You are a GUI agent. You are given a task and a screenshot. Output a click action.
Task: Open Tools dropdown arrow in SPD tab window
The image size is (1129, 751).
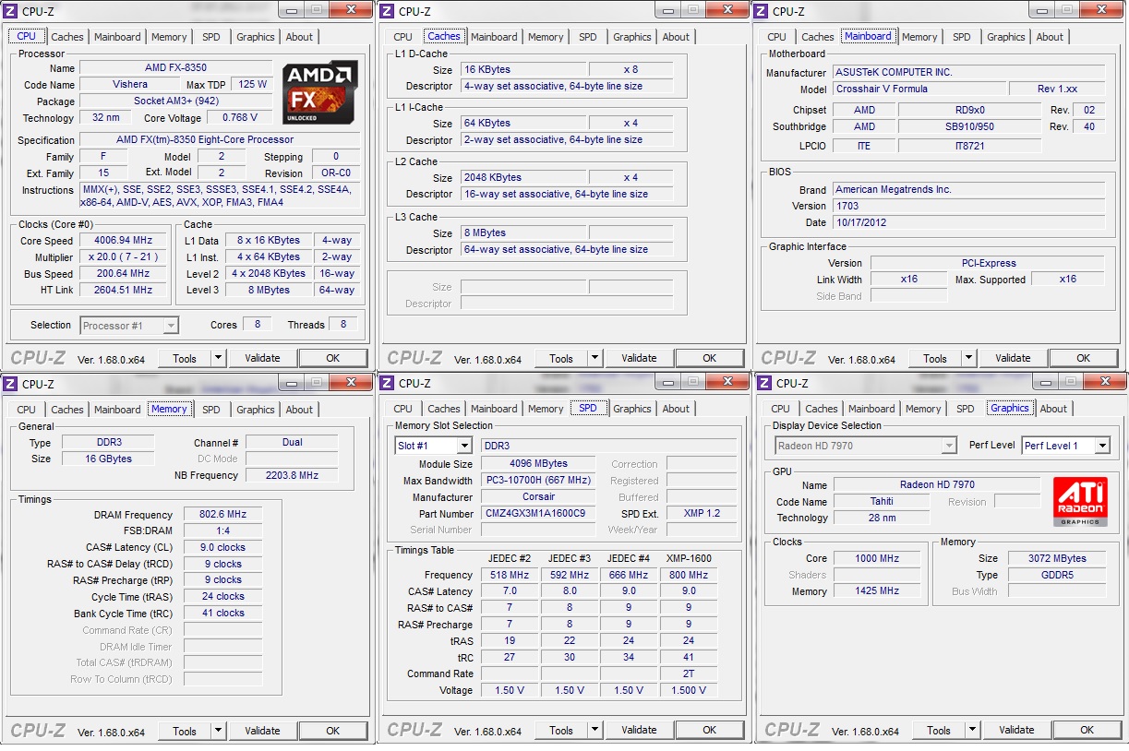point(595,730)
